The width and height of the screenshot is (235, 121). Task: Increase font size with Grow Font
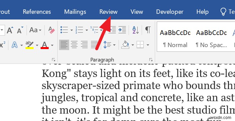point(10,30)
